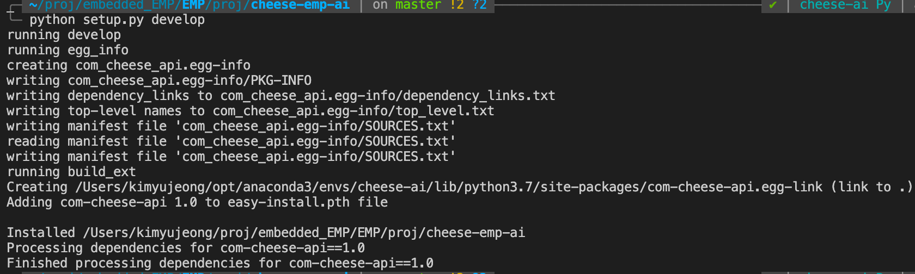Screen dimensions: 915x274
Task: Click the prompt corner connector symbol
Action: [14, 15]
